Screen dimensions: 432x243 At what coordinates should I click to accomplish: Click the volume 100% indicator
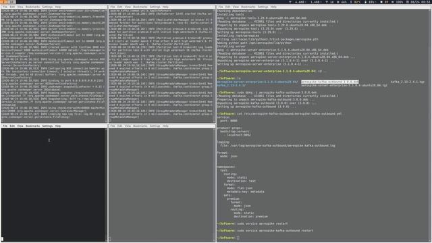click(397, 1)
